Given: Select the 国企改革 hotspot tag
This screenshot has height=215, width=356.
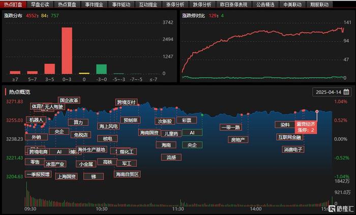Looking at the screenshot, I should (x=69, y=100).
